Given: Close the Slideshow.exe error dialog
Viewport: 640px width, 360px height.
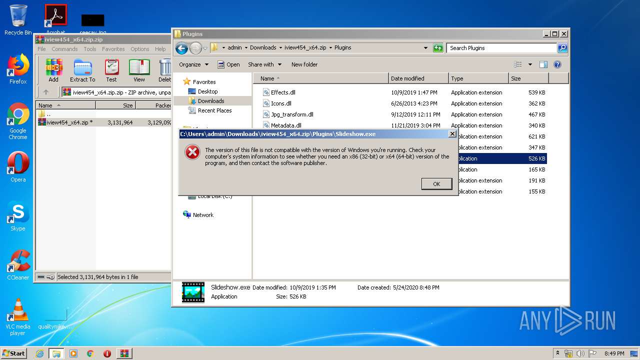Looking at the screenshot, I should click(x=452, y=134).
